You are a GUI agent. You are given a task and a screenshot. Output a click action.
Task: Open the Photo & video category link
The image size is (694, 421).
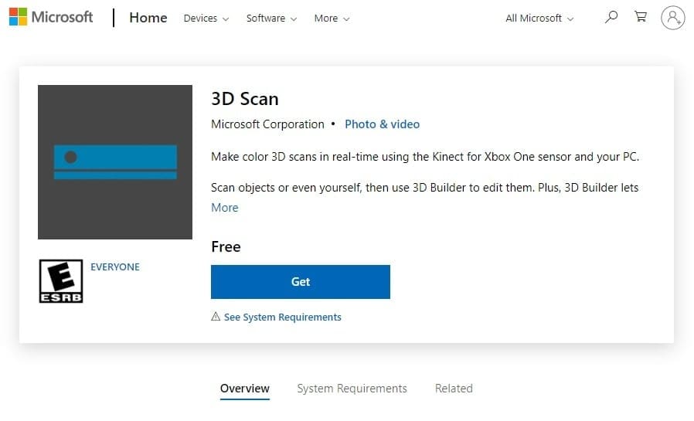(x=382, y=124)
